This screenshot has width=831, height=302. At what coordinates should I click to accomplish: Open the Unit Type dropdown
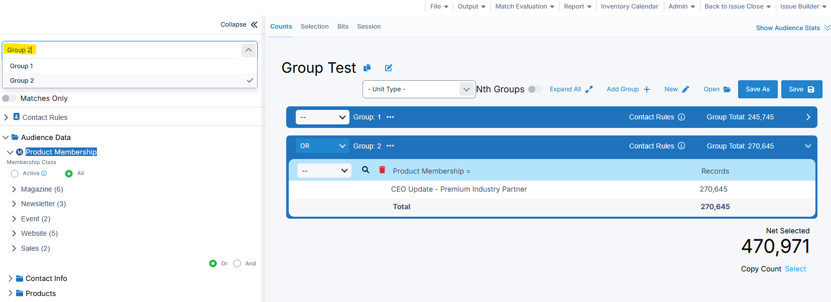pyautogui.click(x=418, y=89)
